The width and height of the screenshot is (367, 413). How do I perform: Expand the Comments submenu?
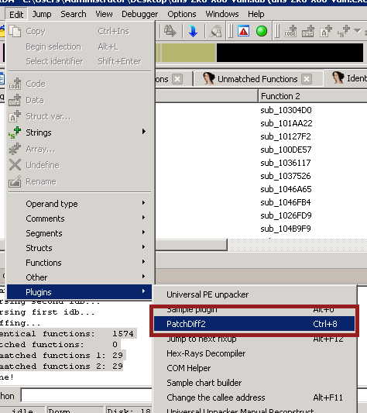coord(79,219)
